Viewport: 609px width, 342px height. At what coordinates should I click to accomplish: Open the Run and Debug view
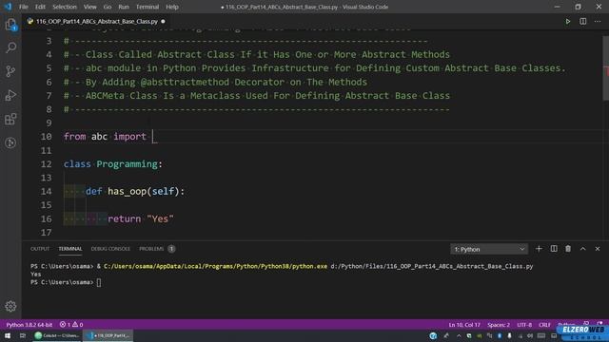coord(10,95)
